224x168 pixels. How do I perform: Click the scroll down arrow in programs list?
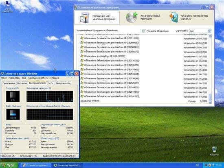[x=210, y=102]
